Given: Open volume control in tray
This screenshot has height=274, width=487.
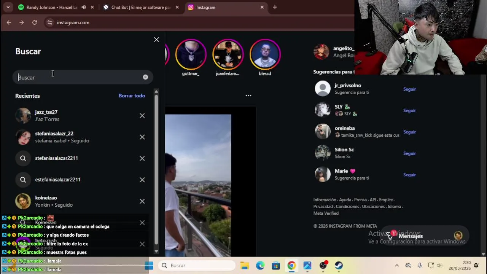Looking at the screenshot, I should coord(439,266).
